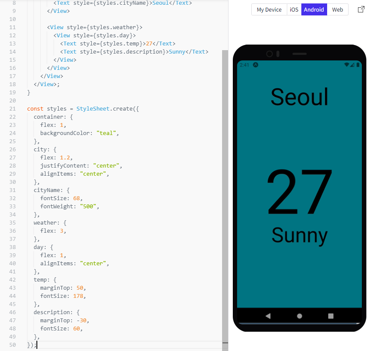Screen dimensions: 370x351
Task: Click the StyleSheet identifier on line 21
Action: click(x=93, y=109)
